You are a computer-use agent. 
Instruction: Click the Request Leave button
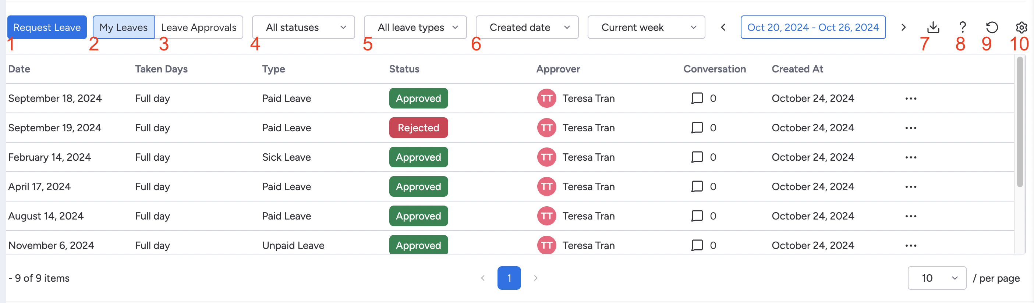47,27
